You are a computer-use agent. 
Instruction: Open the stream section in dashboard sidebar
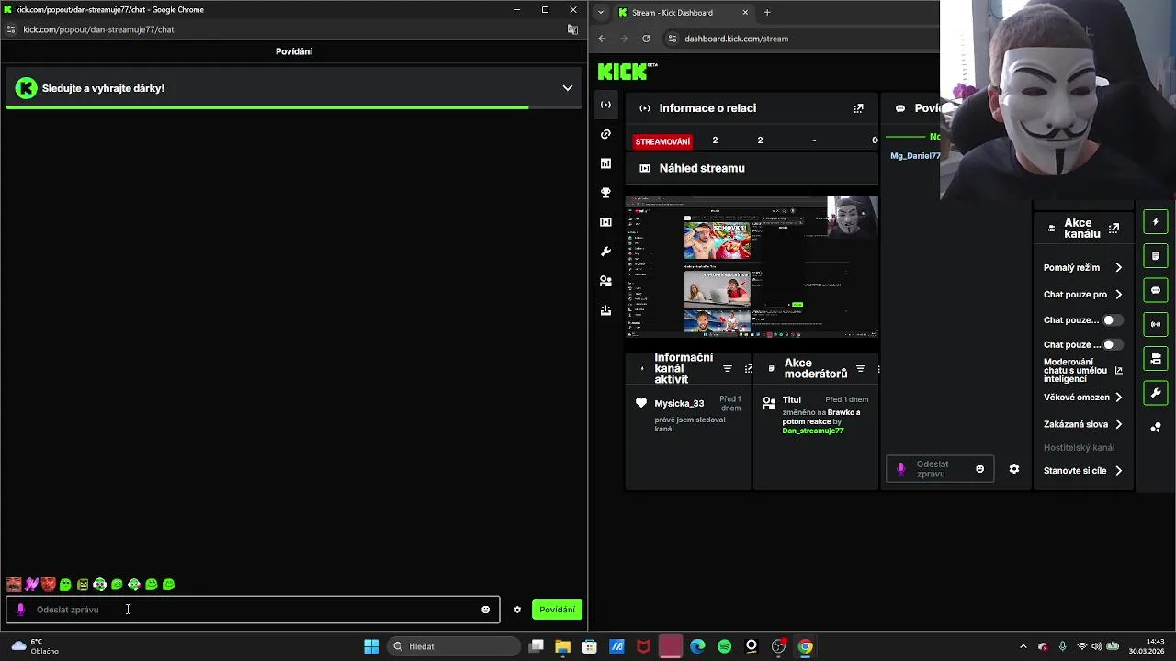605,105
